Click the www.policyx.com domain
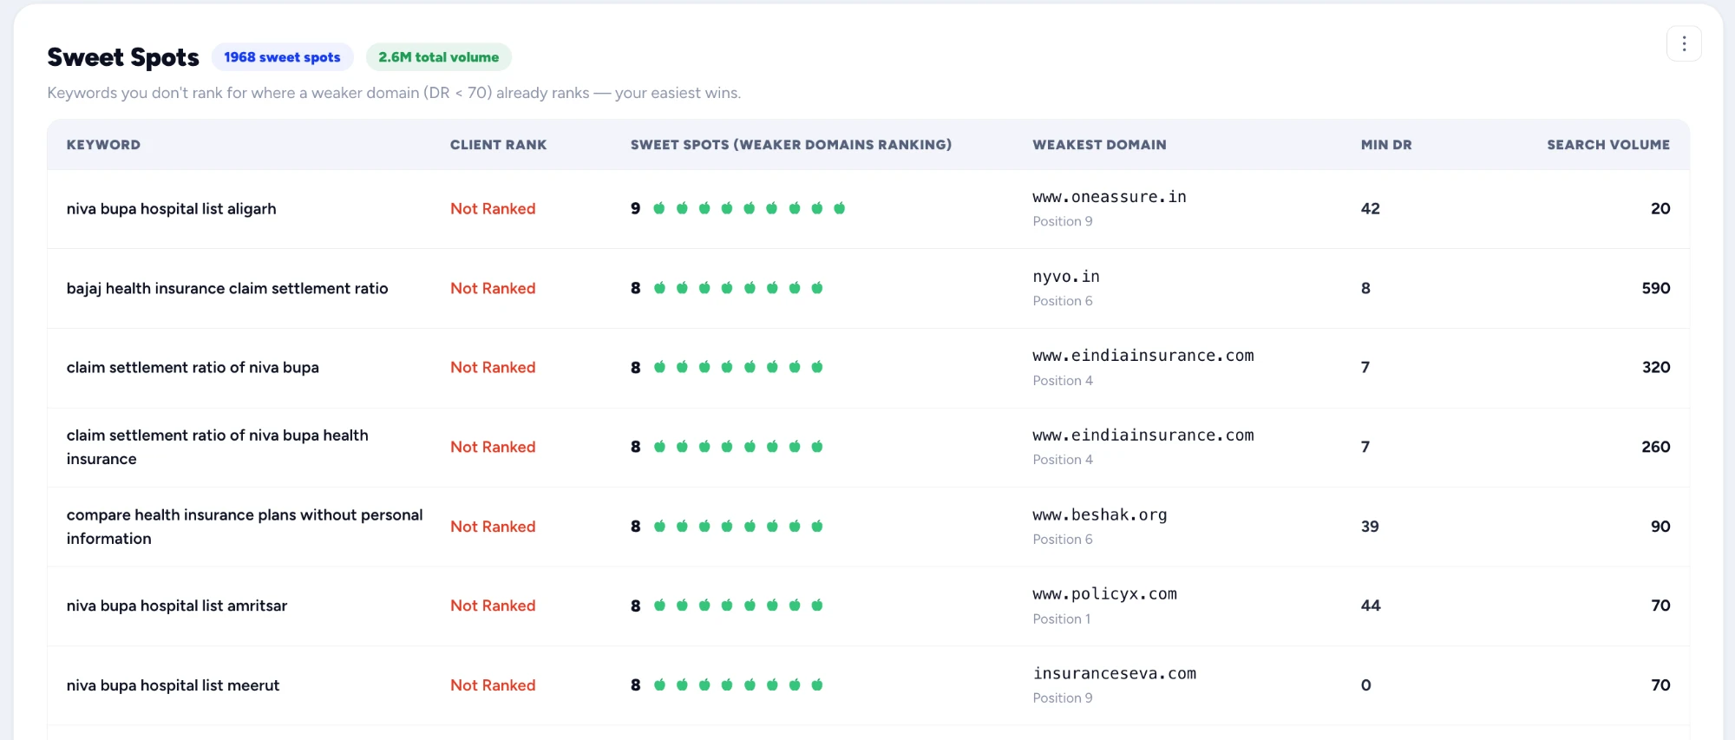The width and height of the screenshot is (1735, 740). (x=1104, y=594)
